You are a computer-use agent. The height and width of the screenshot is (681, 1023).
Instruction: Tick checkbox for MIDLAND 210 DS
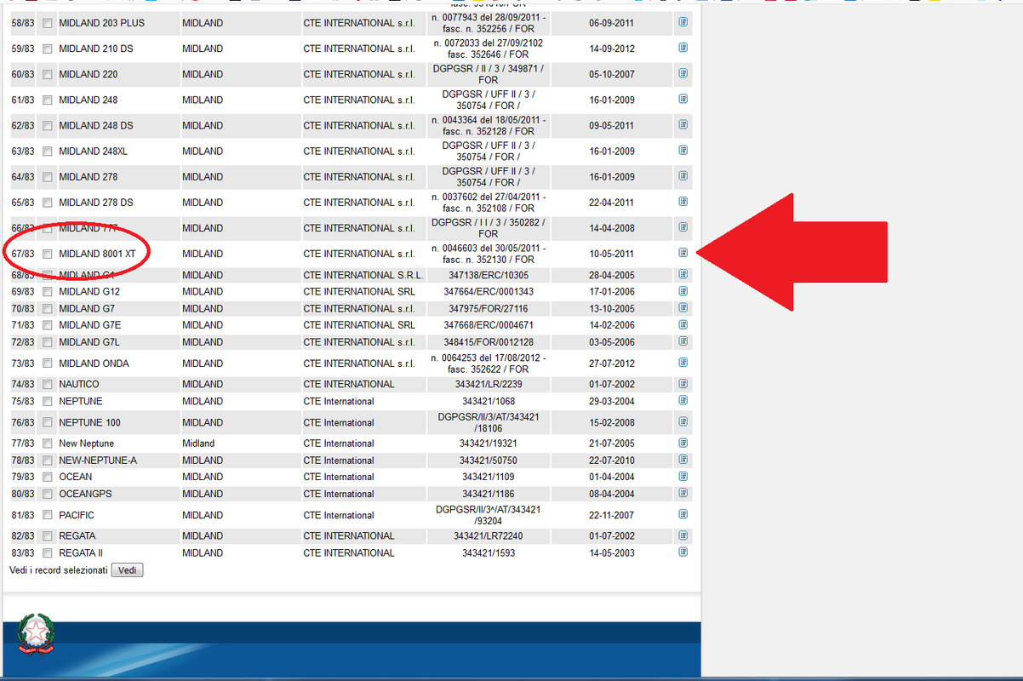(x=48, y=49)
